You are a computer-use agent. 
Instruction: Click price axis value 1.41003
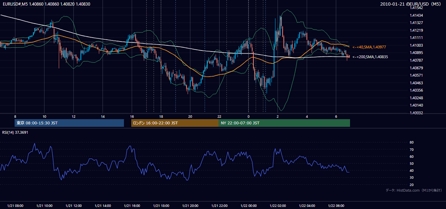click(x=417, y=45)
